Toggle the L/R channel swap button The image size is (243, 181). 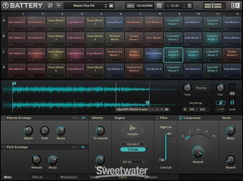click(221, 109)
